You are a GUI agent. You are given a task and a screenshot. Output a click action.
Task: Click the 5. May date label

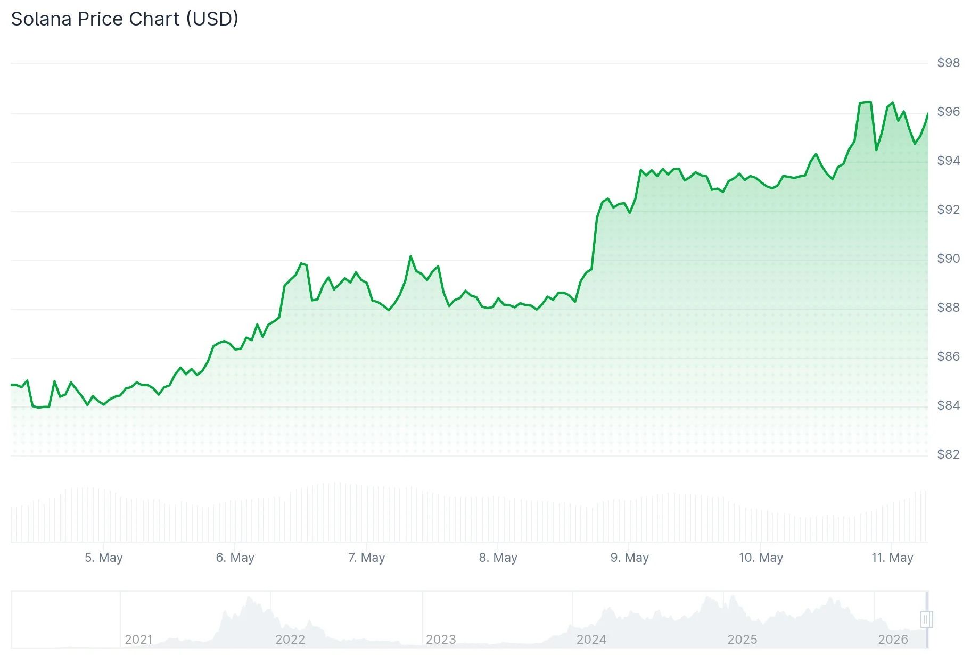pyautogui.click(x=104, y=558)
